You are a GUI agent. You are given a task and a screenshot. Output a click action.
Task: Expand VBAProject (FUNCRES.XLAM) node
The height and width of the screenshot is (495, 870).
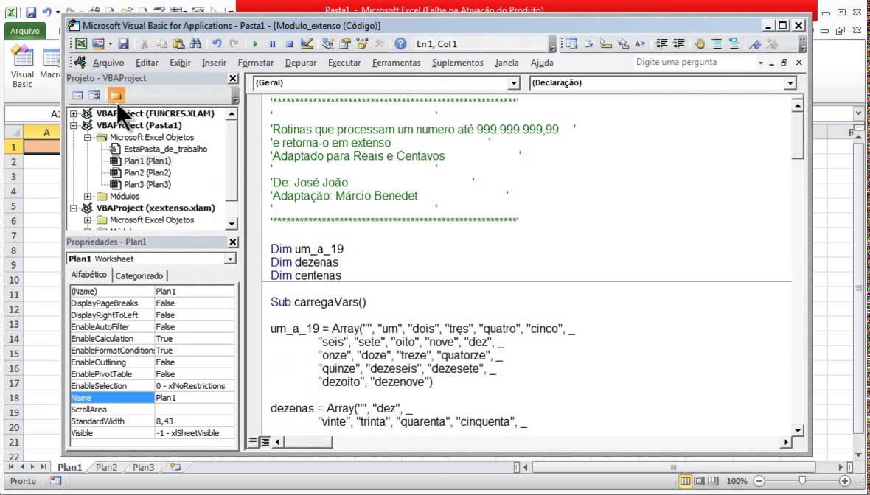click(73, 113)
